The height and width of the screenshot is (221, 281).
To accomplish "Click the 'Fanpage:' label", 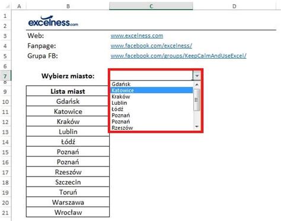I will pyautogui.click(x=41, y=46).
